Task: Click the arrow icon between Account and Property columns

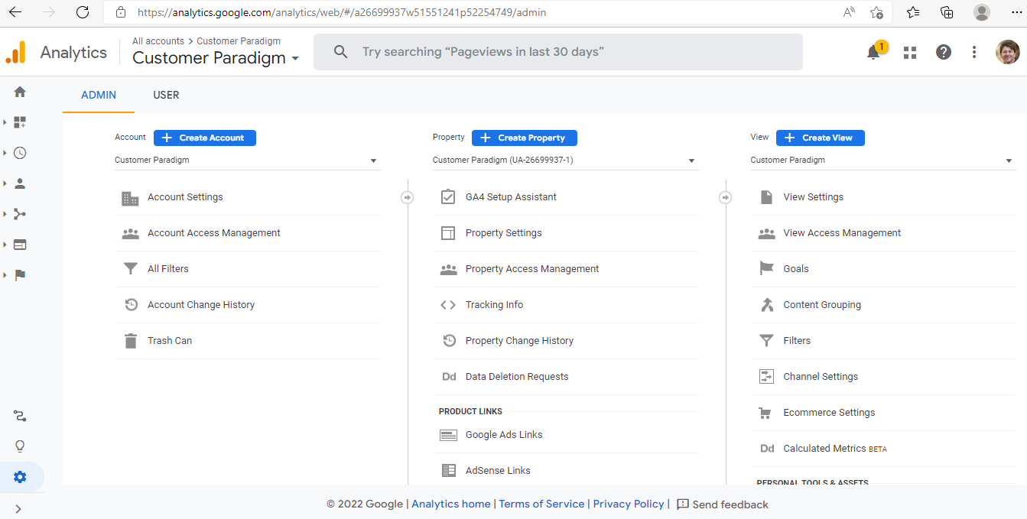Action: 408,197
